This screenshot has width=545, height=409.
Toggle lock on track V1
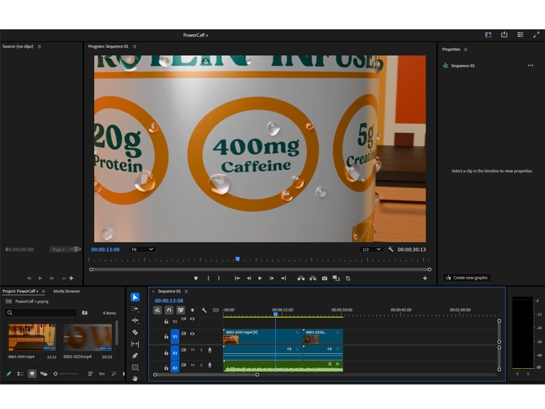click(166, 336)
